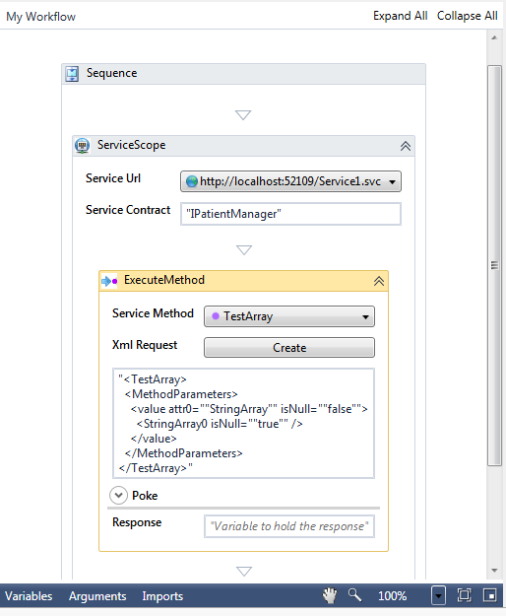Collapse the ExecuteMethod activity
506x616 pixels.
tap(379, 281)
